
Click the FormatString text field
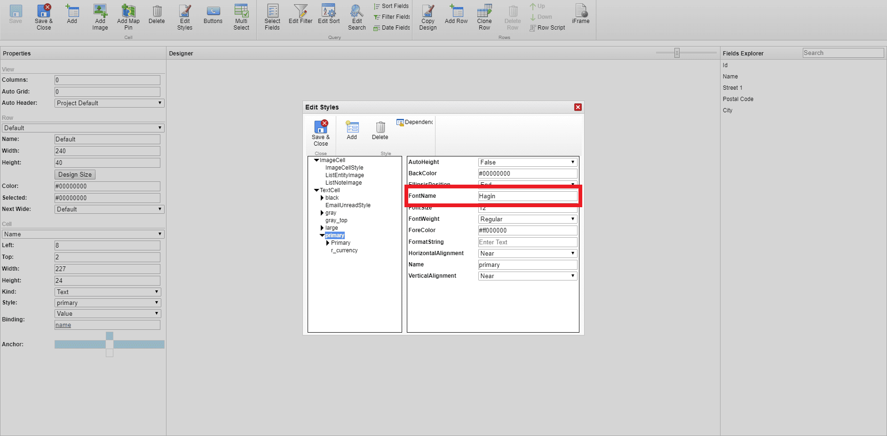click(x=528, y=242)
